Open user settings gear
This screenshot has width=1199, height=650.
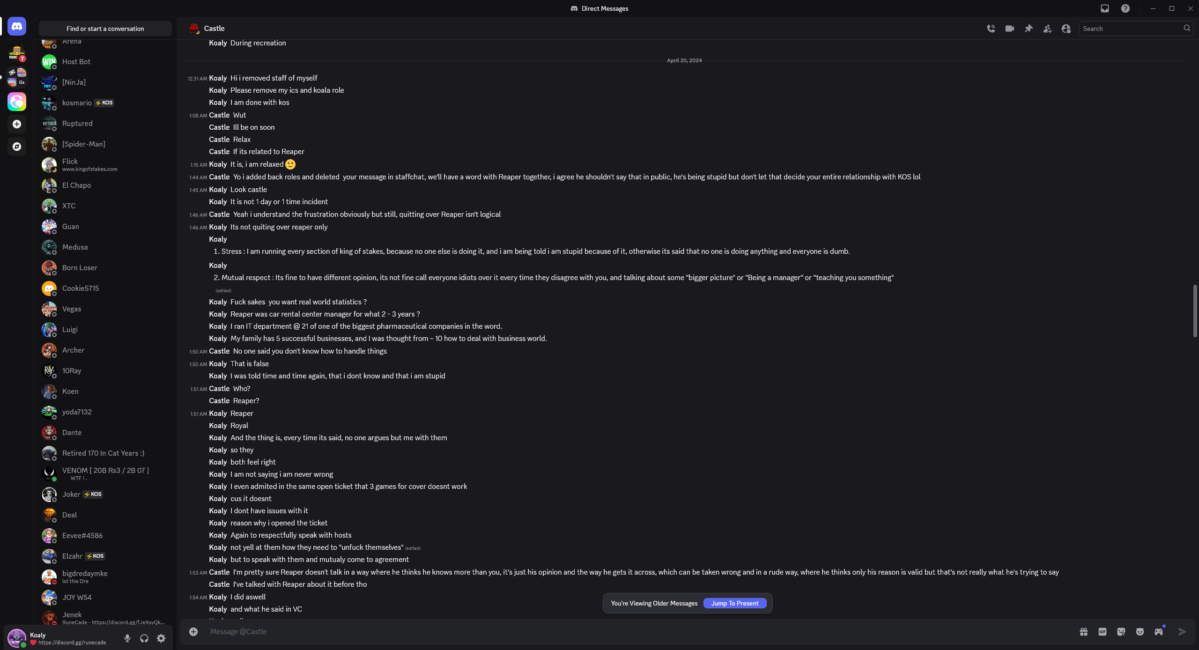click(x=161, y=638)
